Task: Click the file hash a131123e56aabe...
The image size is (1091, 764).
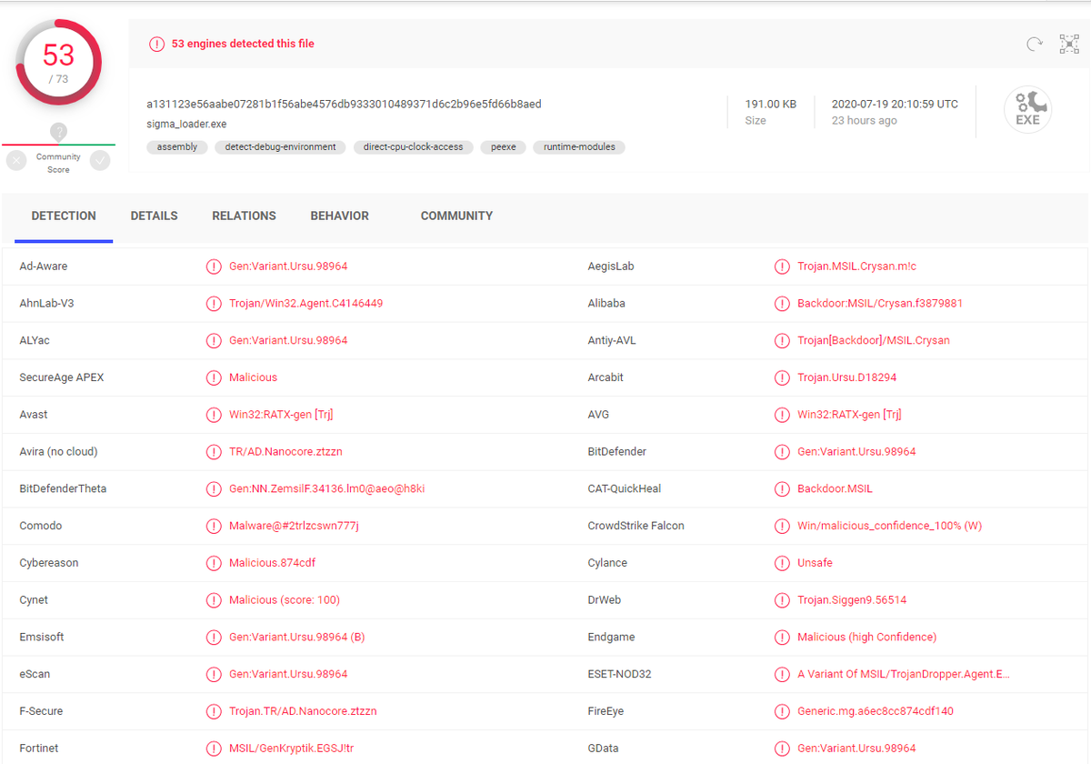Action: pyautogui.click(x=344, y=105)
